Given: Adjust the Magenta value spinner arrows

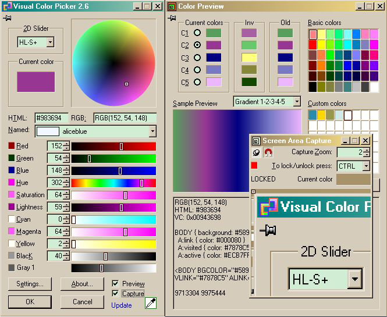Looking at the screenshot, I should tap(66, 231).
